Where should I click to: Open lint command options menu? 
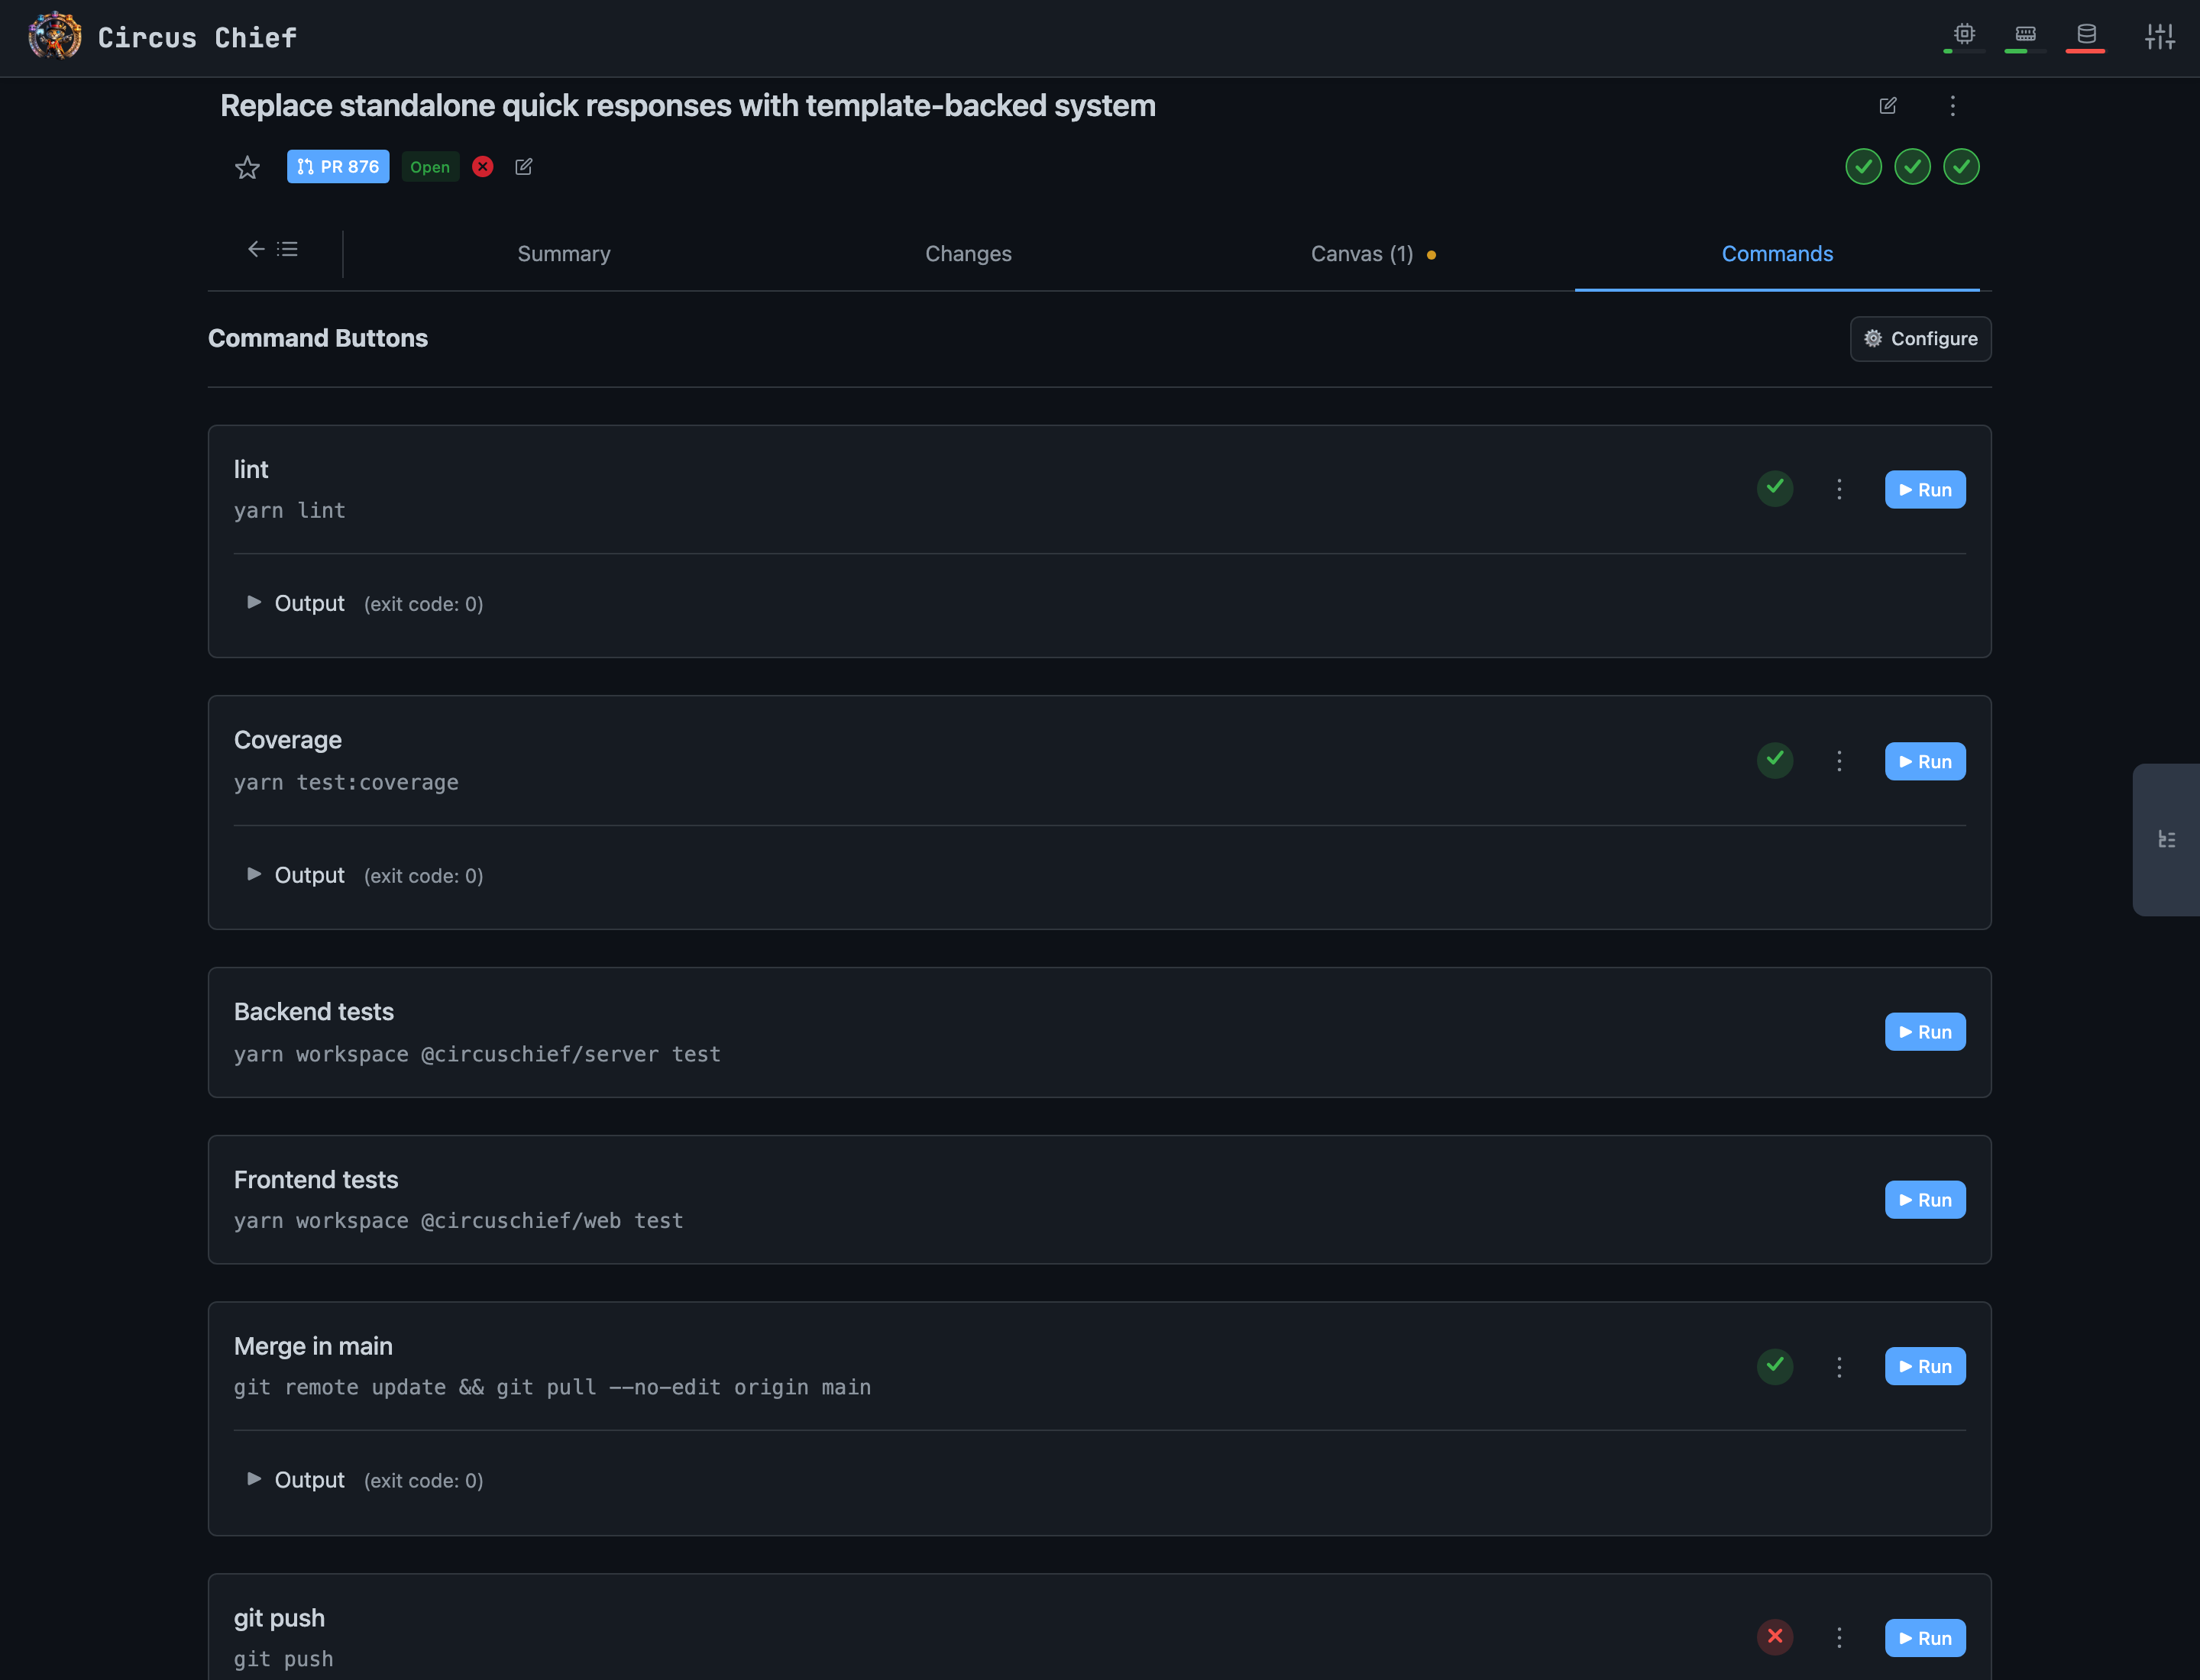pyautogui.click(x=1839, y=489)
